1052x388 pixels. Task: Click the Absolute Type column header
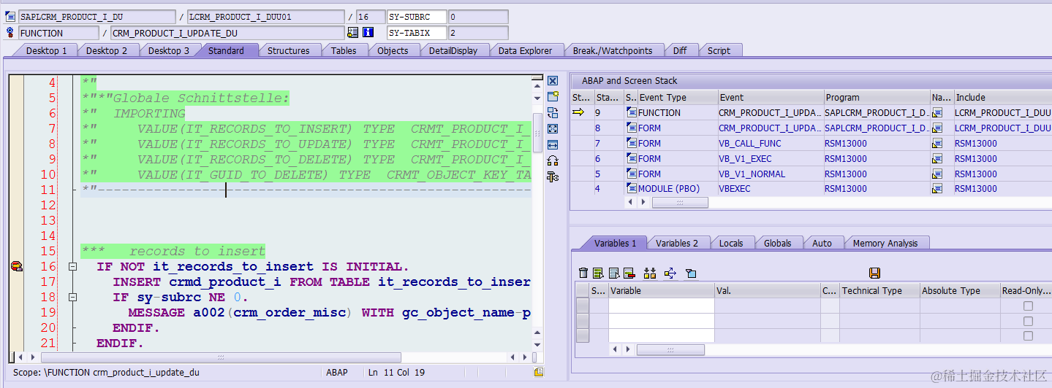pos(960,290)
